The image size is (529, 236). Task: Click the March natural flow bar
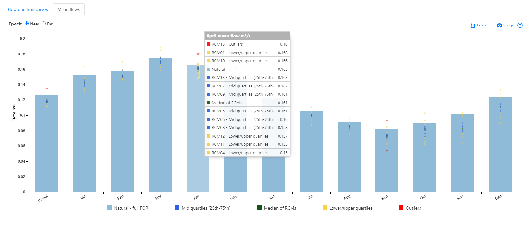click(x=160, y=132)
